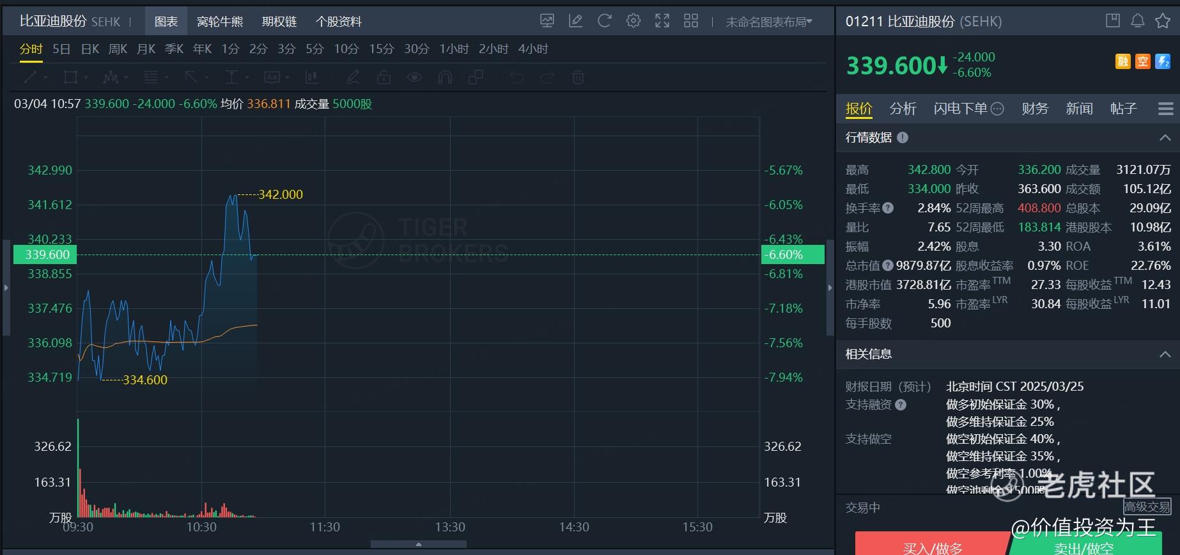Set a price alert with the bell icon
1180x555 pixels.
point(1138,21)
